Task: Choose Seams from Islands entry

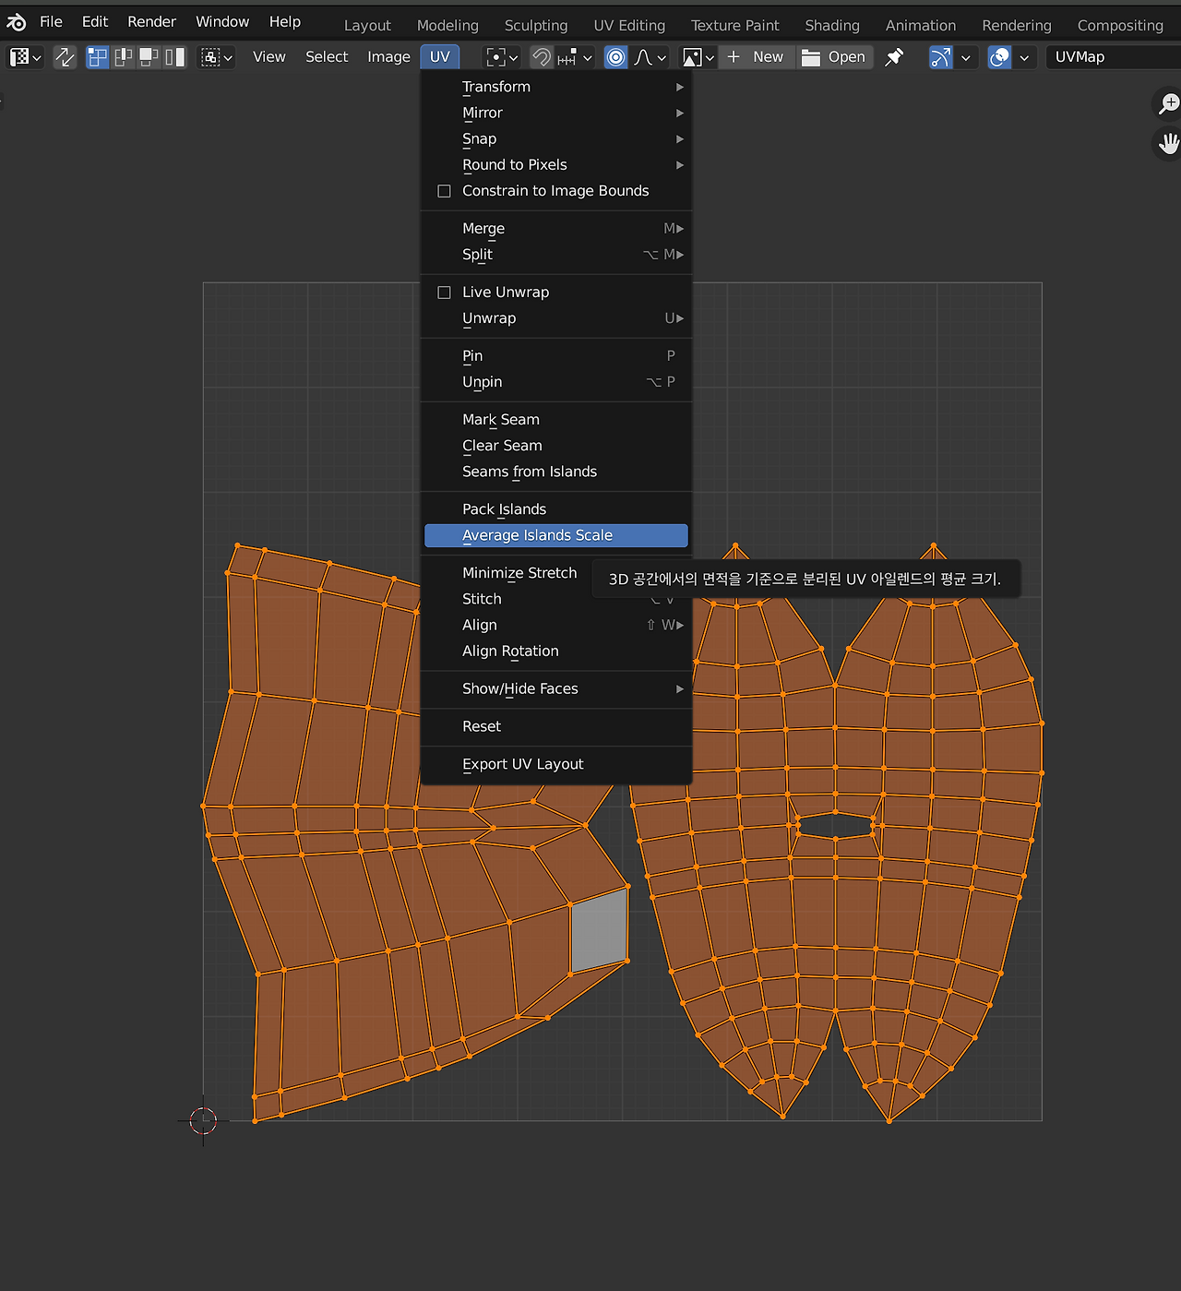Action: (556, 472)
